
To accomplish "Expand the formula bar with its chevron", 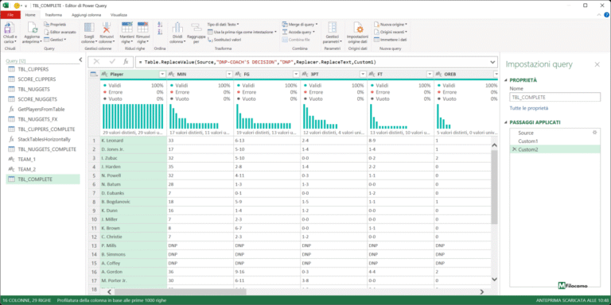I will (493, 62).
